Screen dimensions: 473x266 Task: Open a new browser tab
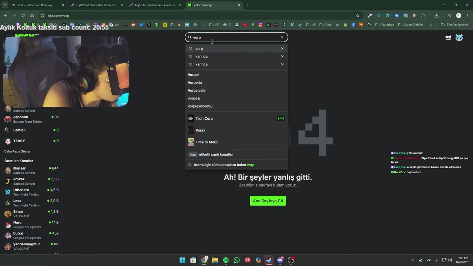(248, 5)
